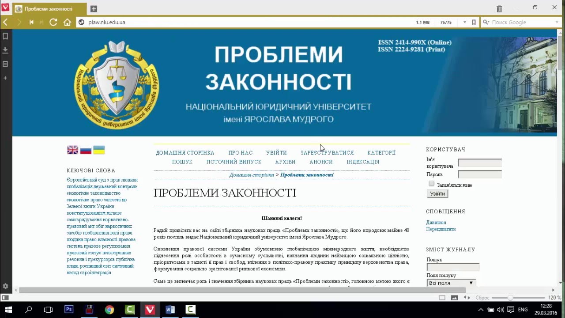Show hidden system tray icons

coord(481,310)
